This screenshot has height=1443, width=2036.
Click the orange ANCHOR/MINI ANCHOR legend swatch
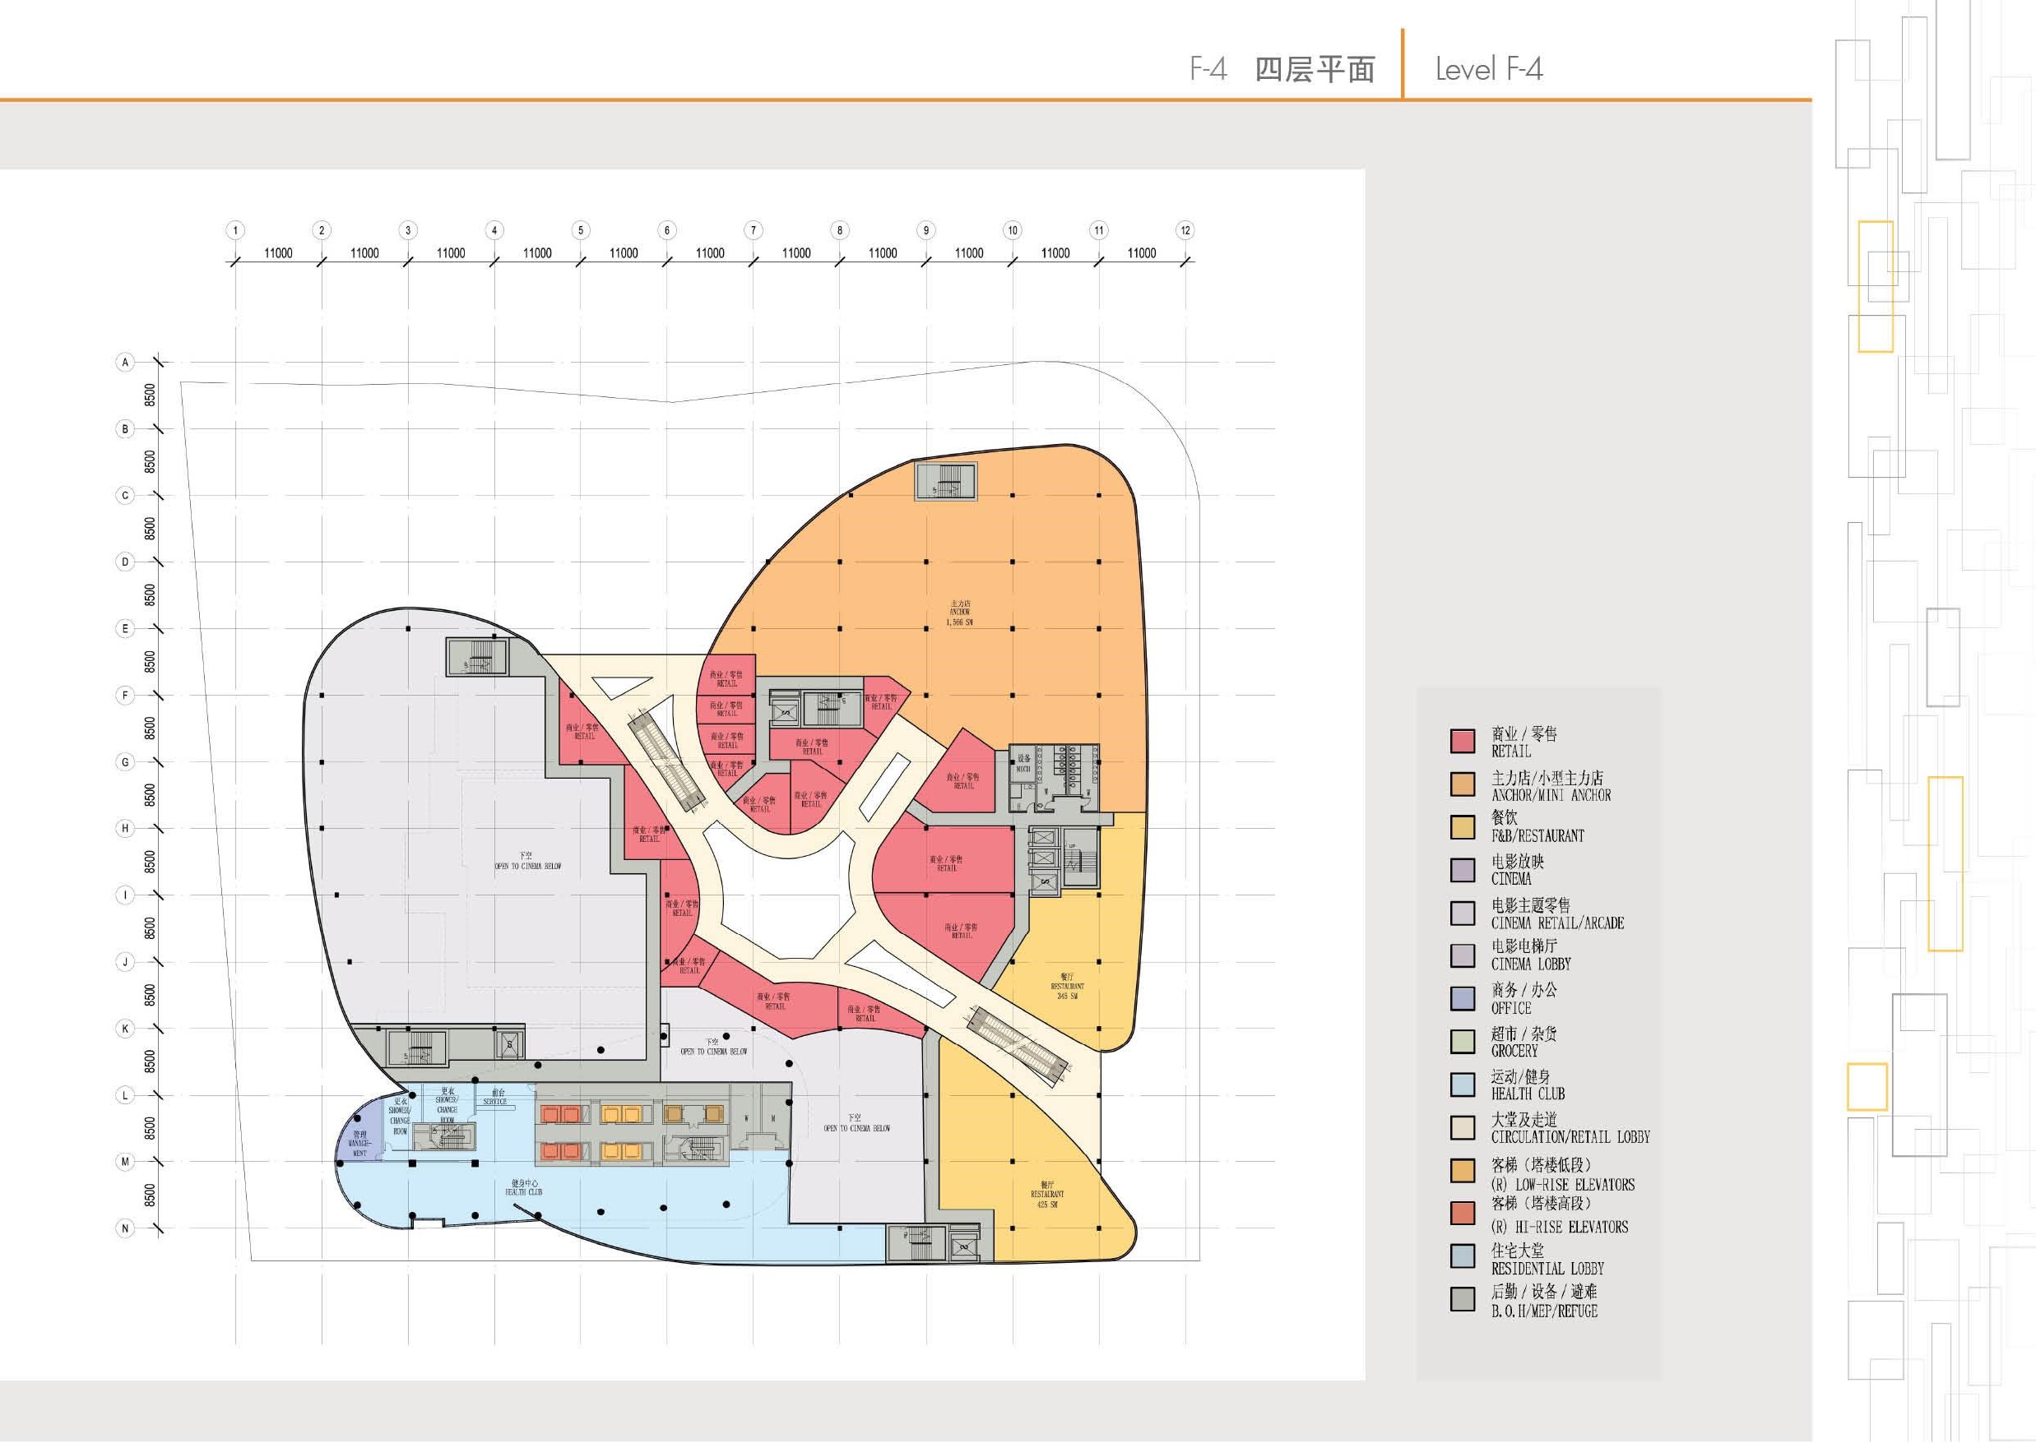click(x=1463, y=784)
